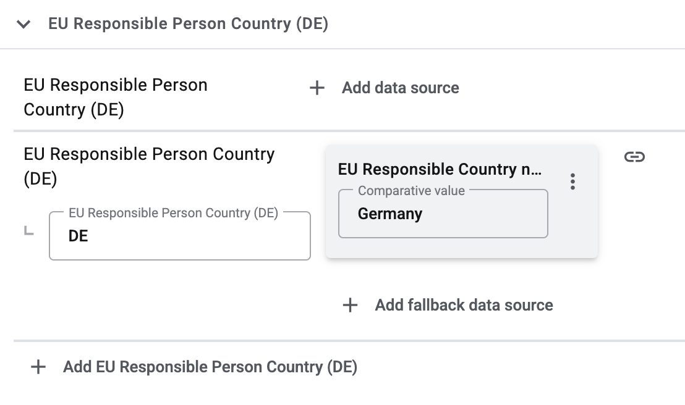This screenshot has height=405, width=685.
Task: Click the chain link icon
Action: 634,157
